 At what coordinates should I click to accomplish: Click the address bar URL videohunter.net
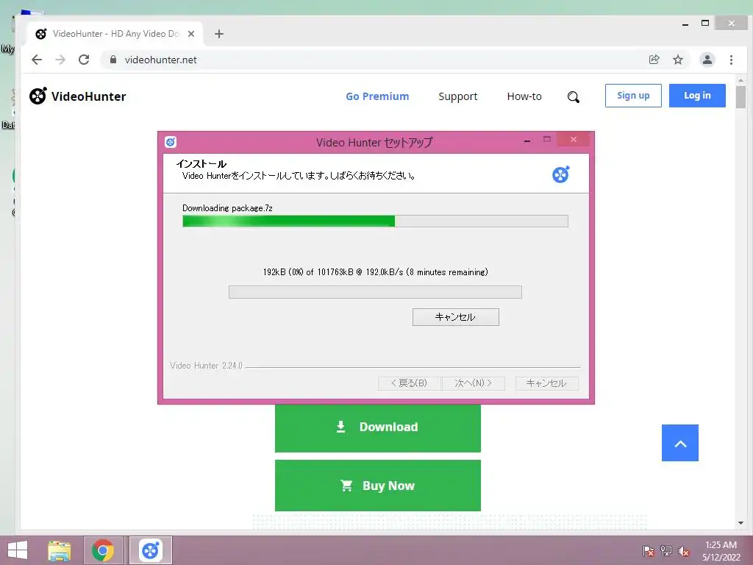click(x=161, y=60)
